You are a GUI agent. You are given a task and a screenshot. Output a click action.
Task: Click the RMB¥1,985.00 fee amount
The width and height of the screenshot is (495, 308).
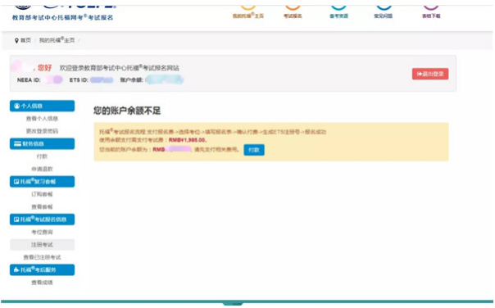pos(187,140)
